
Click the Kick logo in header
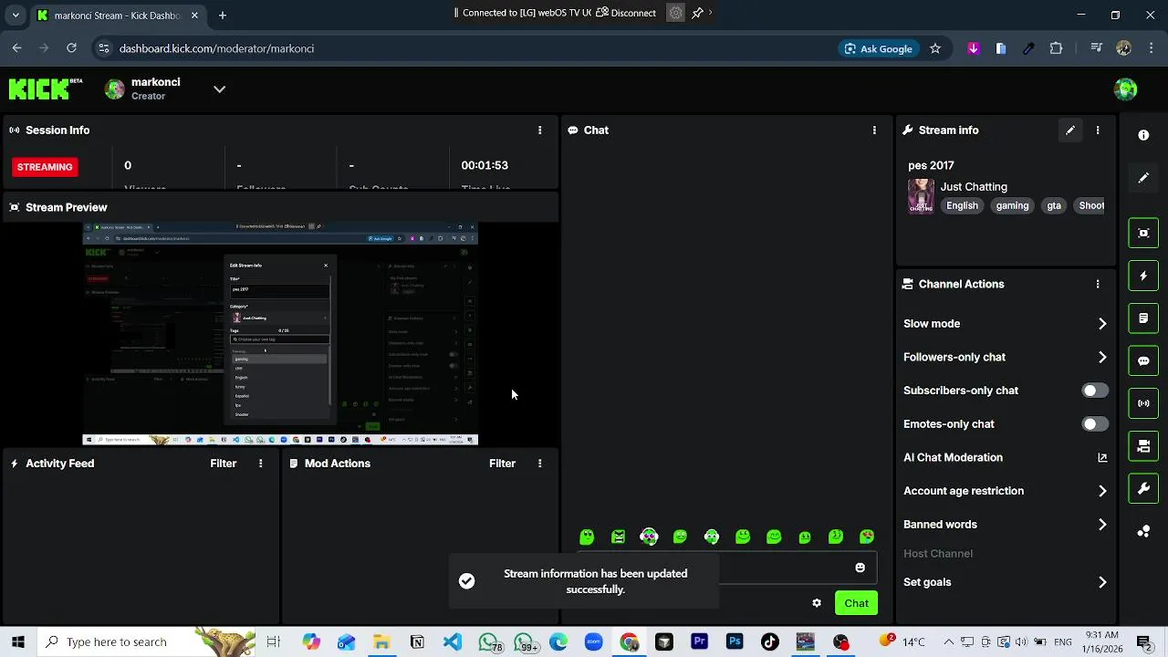click(46, 89)
